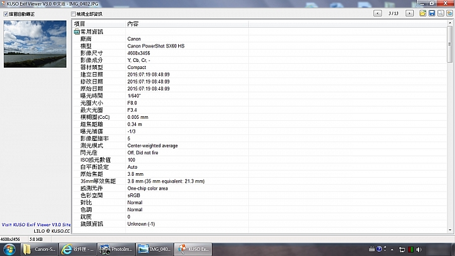Click the 1/640" exposure time value
Viewport: 455px width, 256px height.
134,96
